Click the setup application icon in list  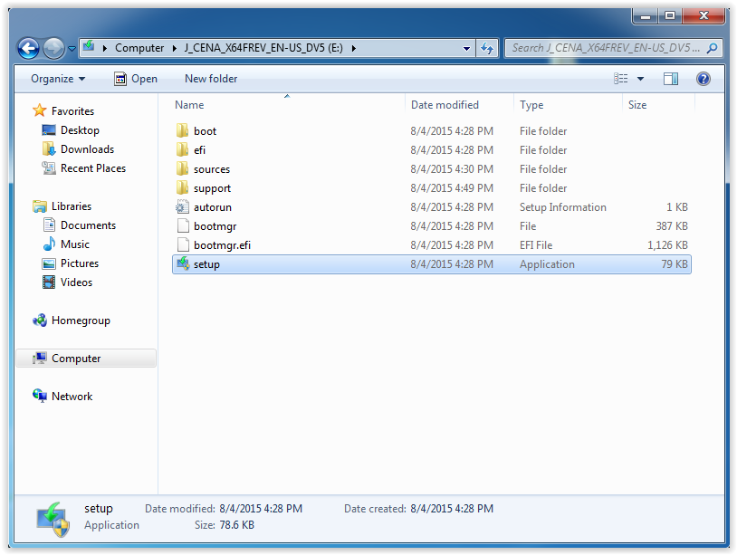coord(183,264)
